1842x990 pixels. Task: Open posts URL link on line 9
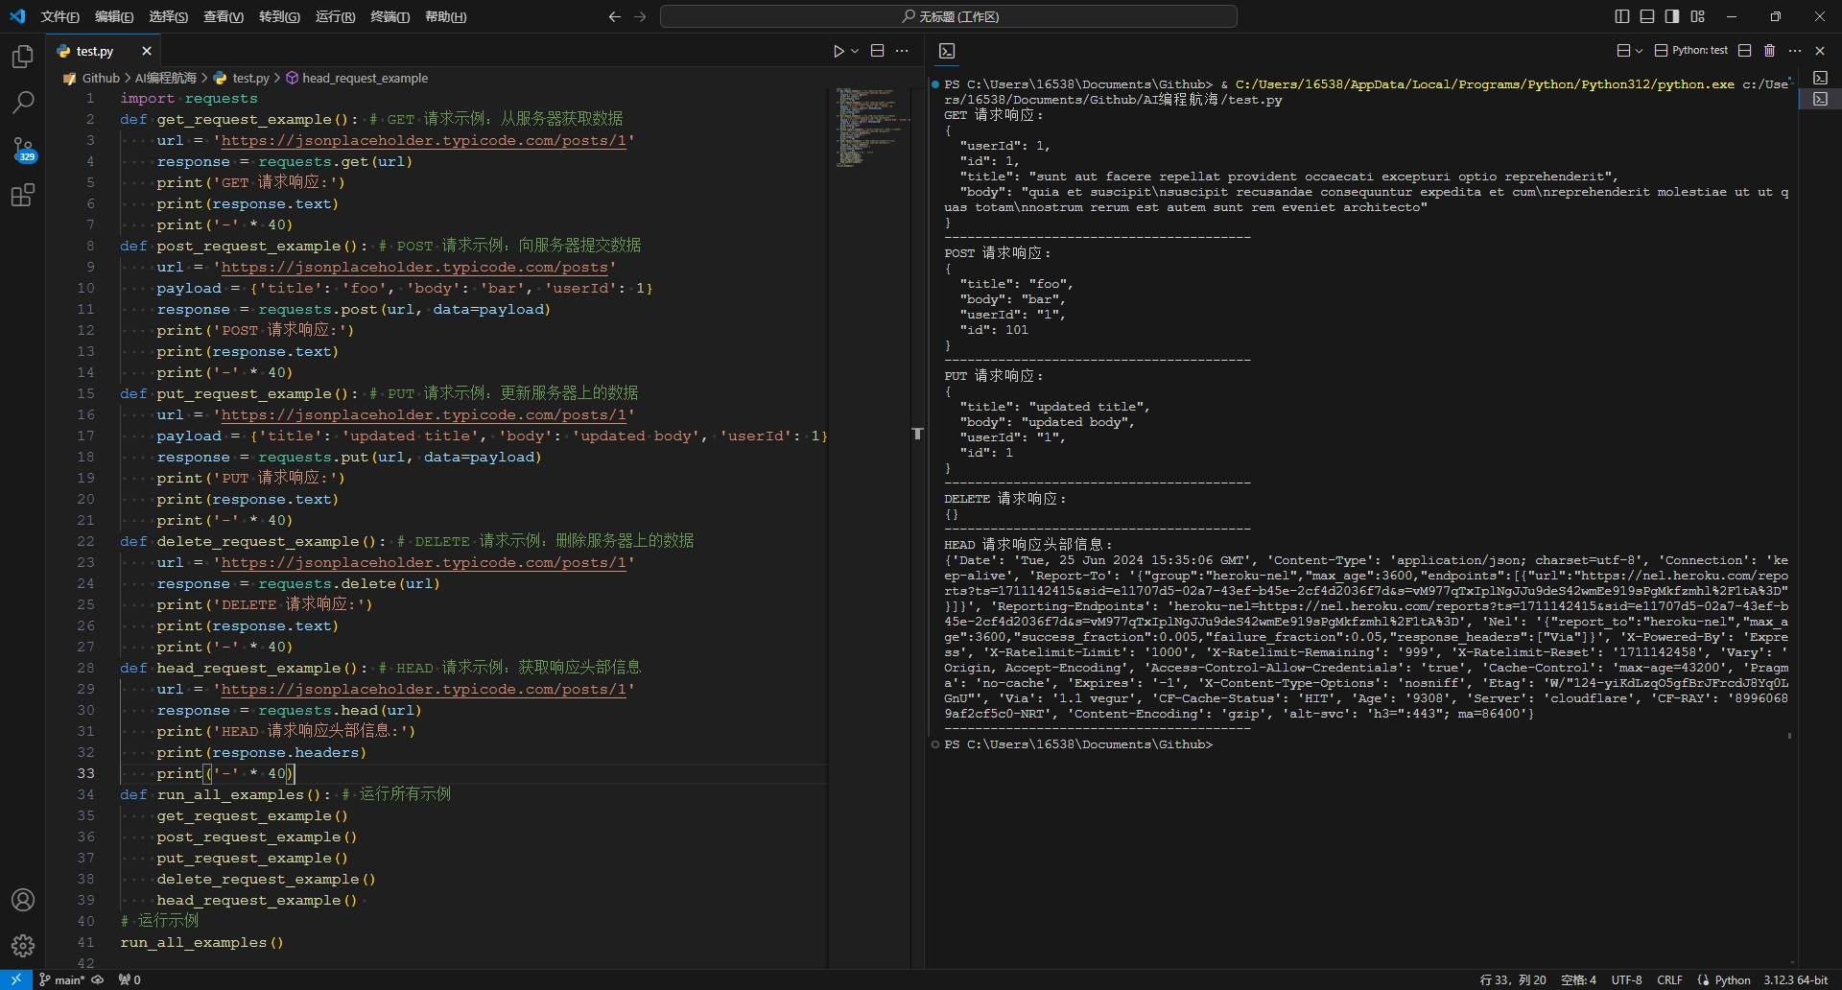click(414, 267)
